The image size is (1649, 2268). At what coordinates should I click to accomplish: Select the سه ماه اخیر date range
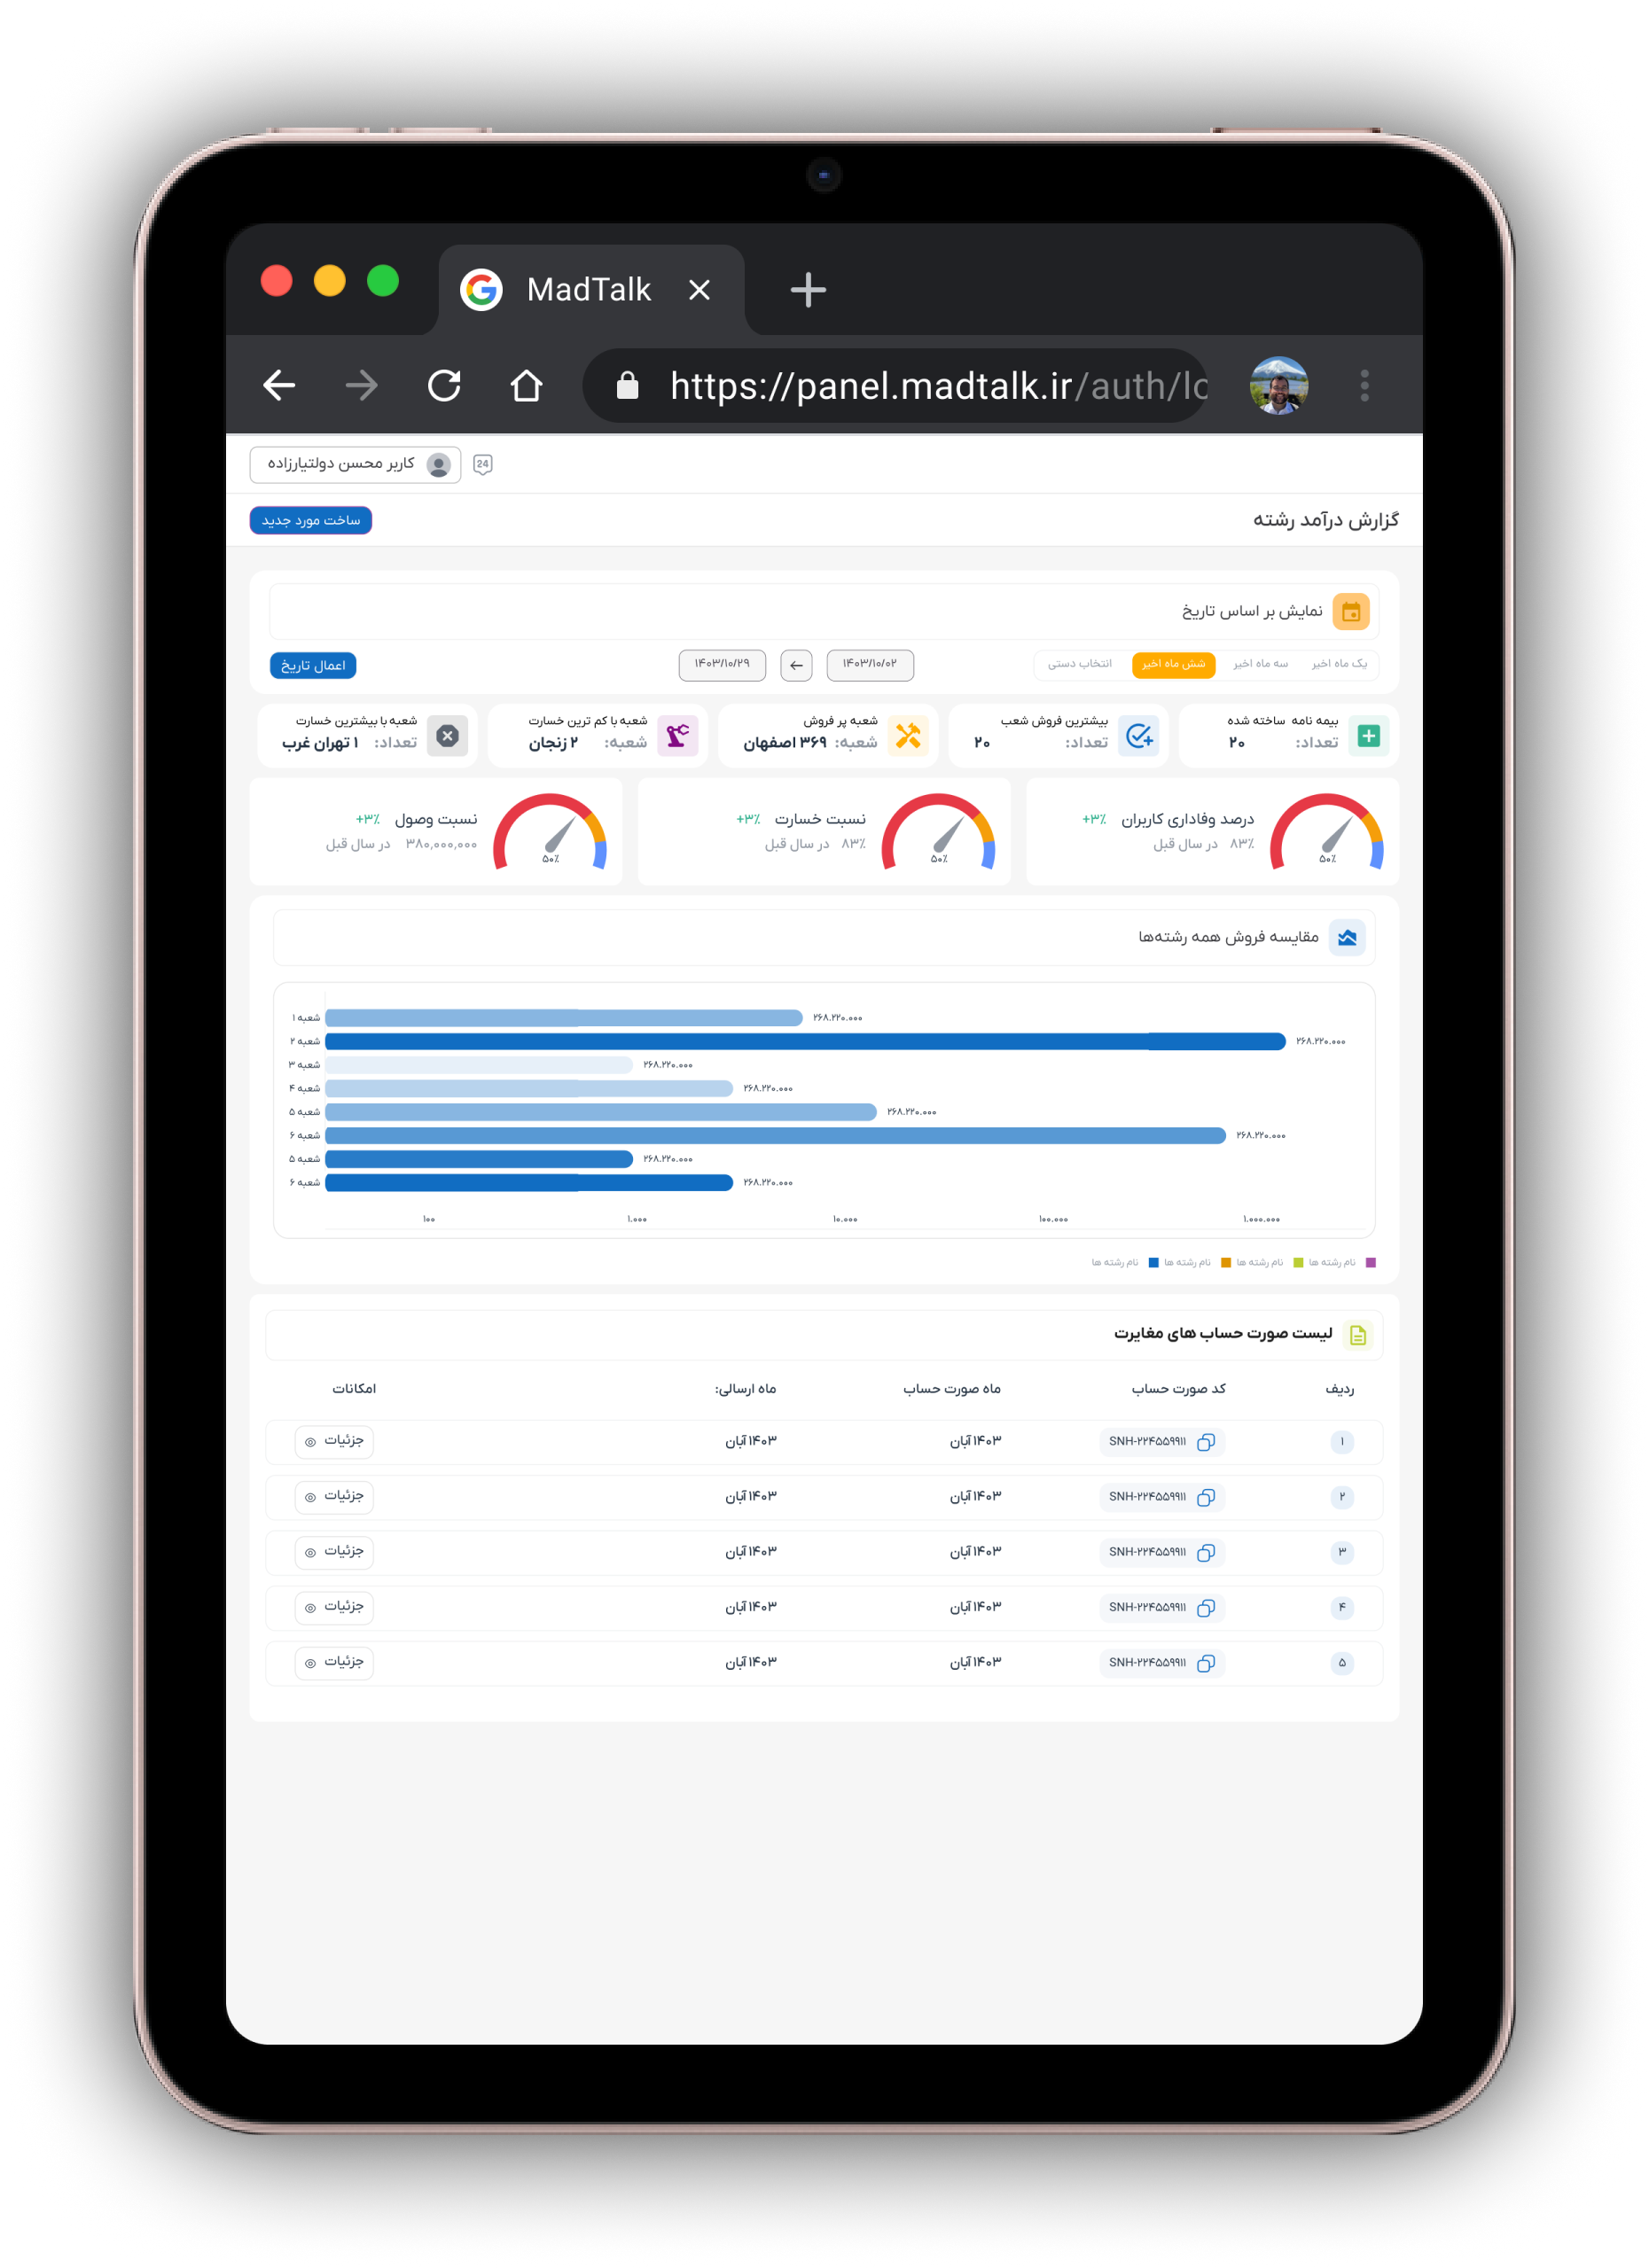pos(1260,664)
